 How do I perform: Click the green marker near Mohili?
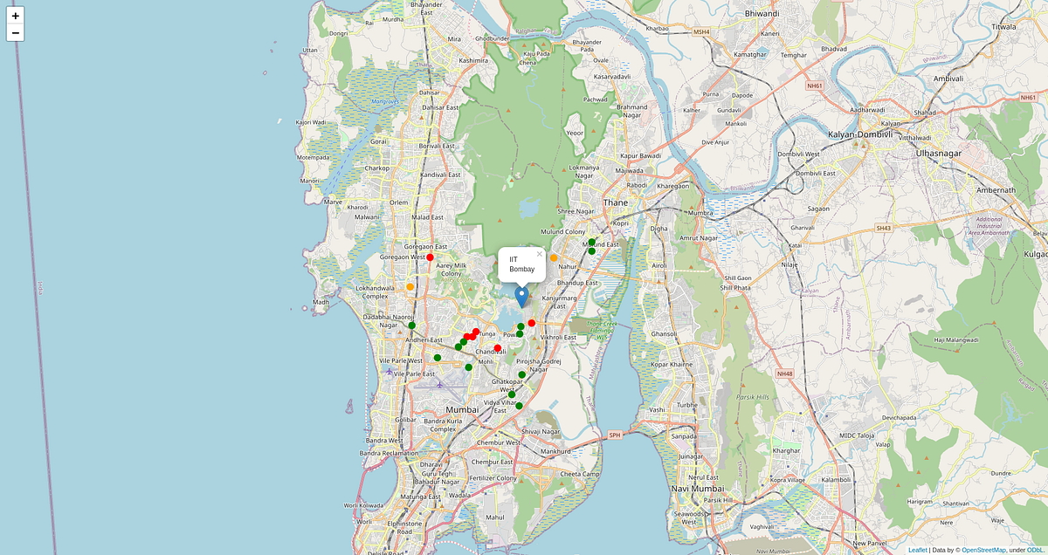[468, 367]
